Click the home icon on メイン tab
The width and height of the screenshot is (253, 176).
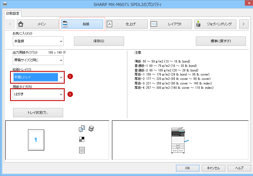[x=21, y=24]
